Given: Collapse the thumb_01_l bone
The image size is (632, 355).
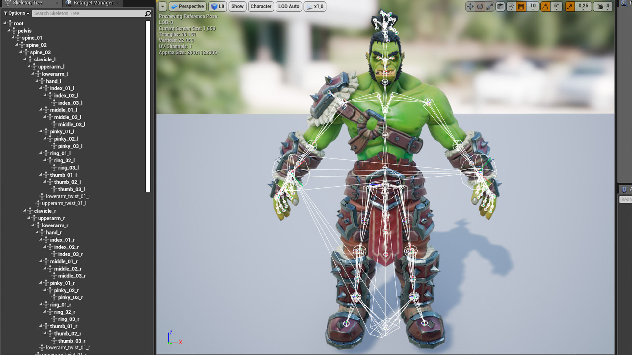Looking at the screenshot, I should [x=41, y=174].
